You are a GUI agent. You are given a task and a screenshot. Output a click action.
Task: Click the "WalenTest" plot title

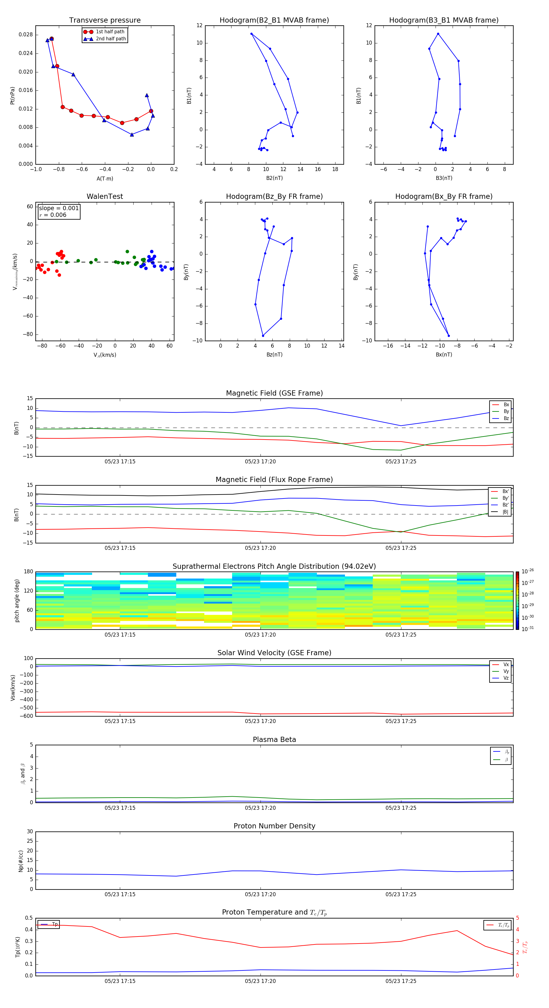pyautogui.click(x=105, y=196)
